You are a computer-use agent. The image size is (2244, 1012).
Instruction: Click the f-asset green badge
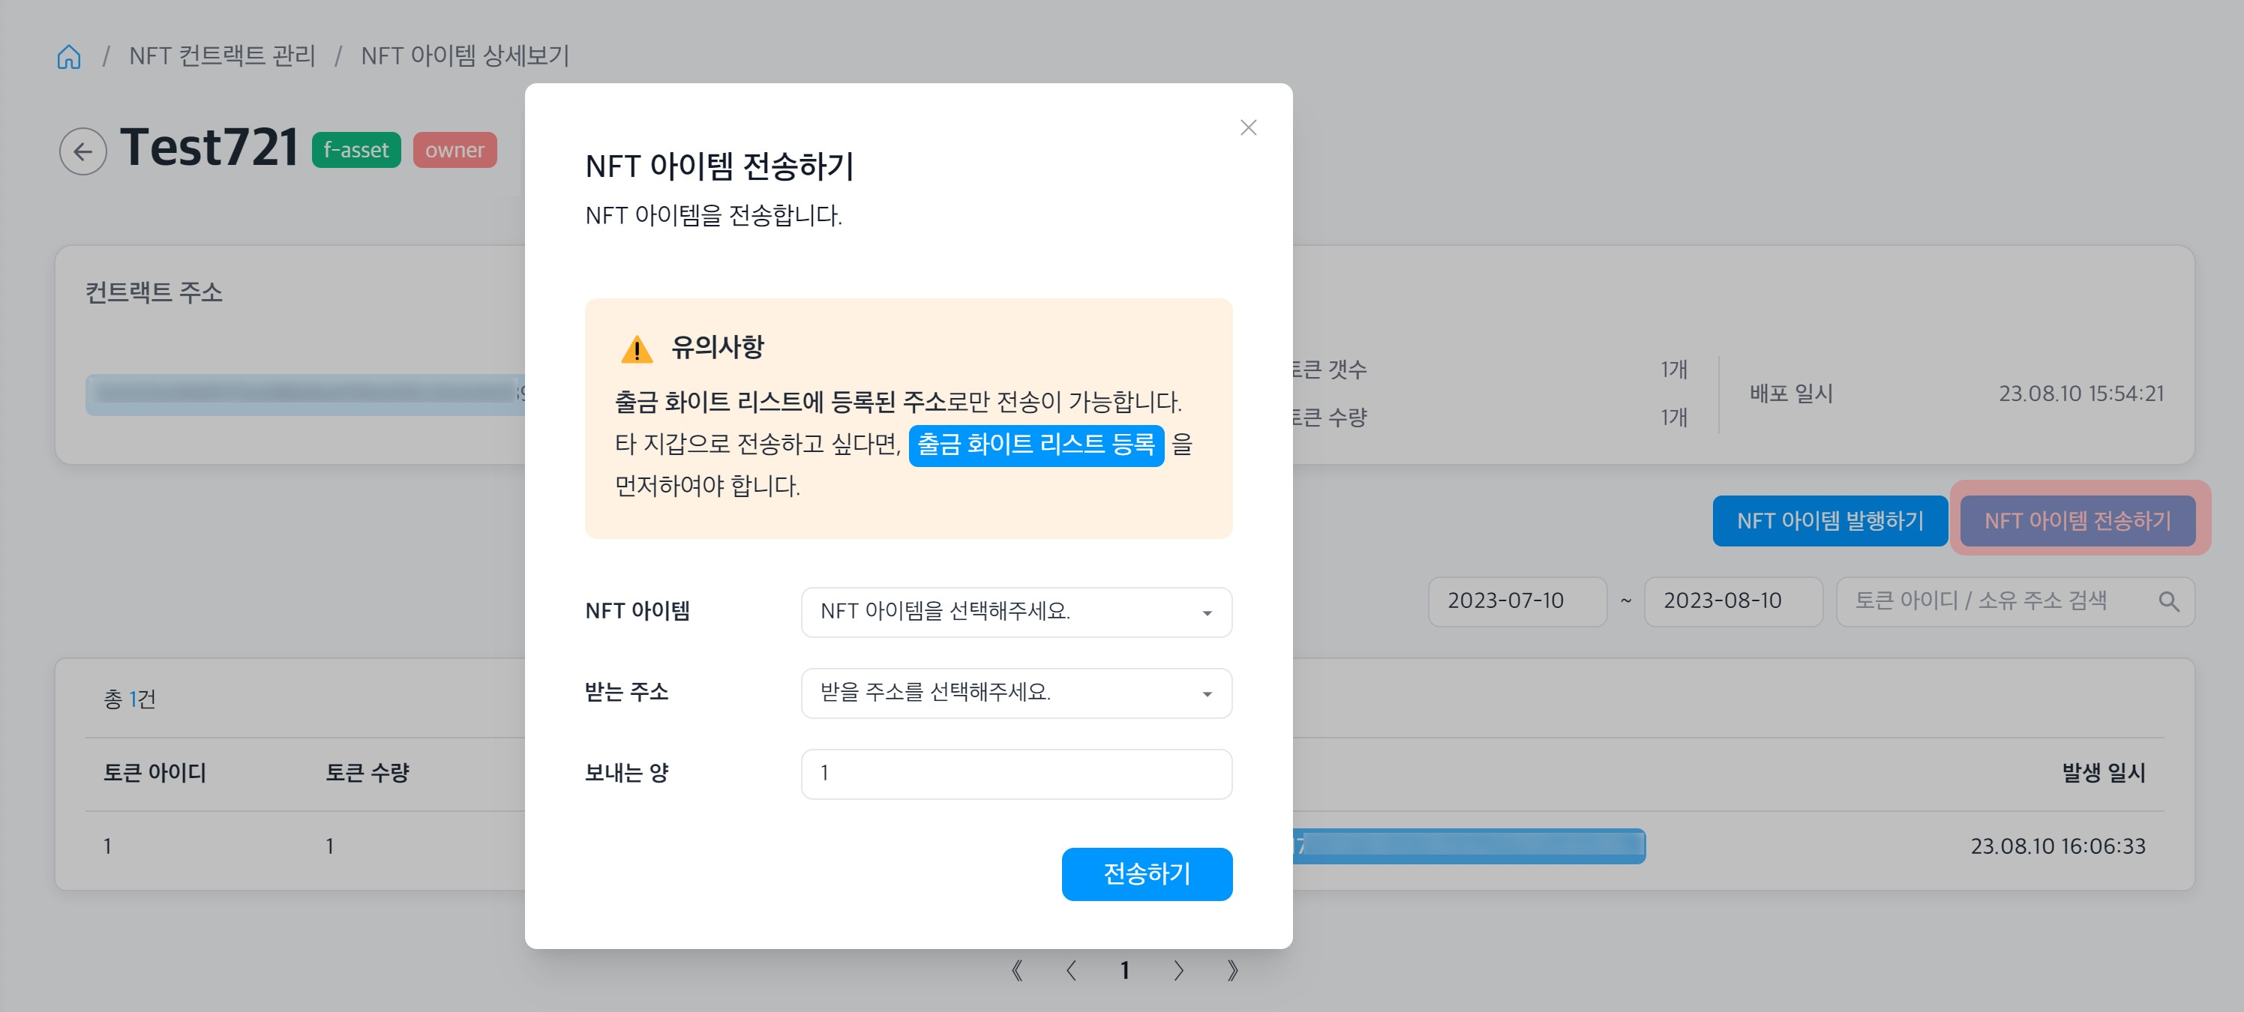point(356,150)
